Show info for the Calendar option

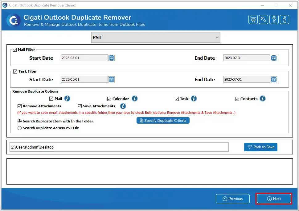(x=135, y=98)
